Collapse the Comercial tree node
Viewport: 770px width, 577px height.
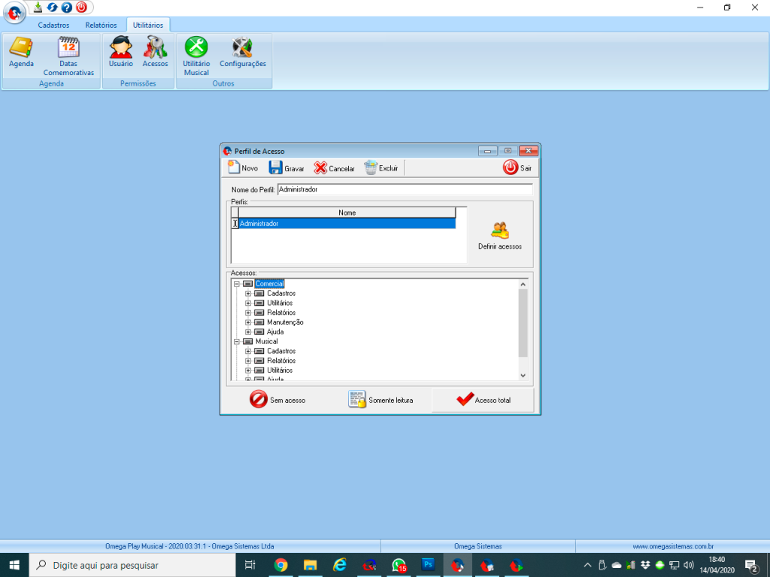(237, 284)
